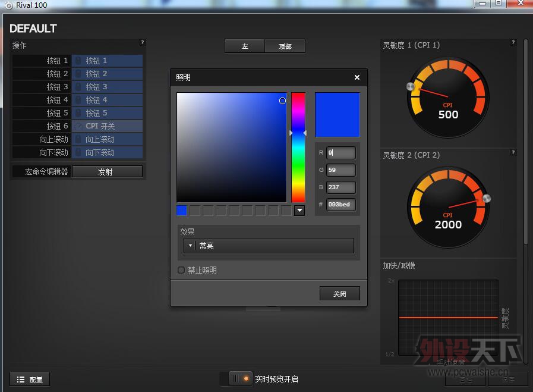Click the circular color picker marker
Viewport: 533px width, 392px height.
click(282, 101)
